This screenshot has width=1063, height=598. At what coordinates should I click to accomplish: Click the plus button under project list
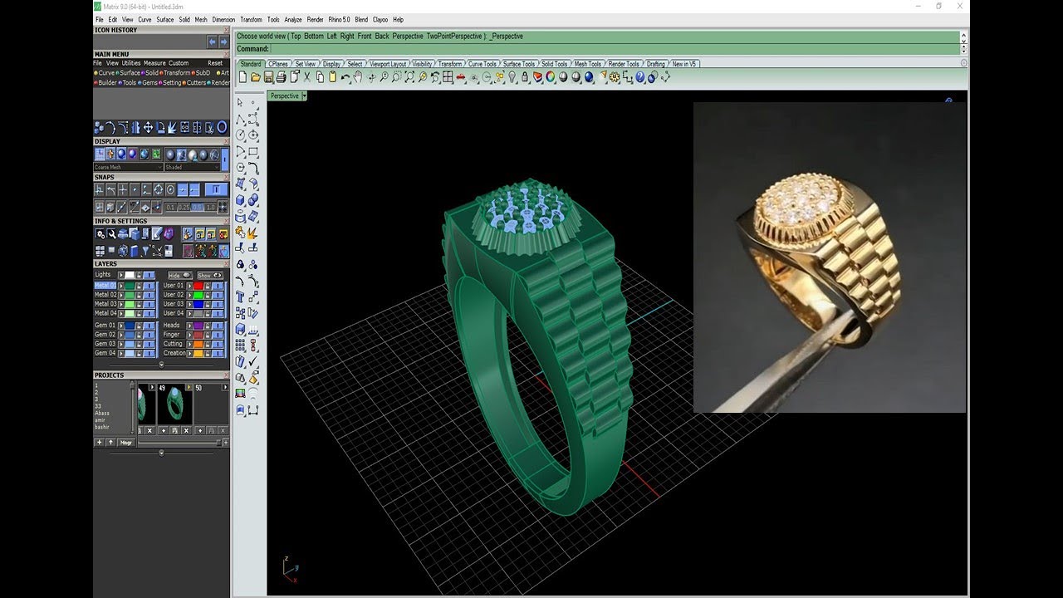[99, 443]
